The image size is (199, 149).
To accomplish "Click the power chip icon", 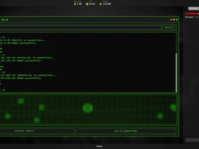I will coord(100,4).
